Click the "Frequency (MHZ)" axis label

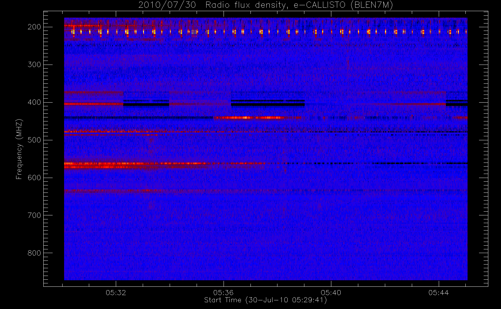click(19, 149)
